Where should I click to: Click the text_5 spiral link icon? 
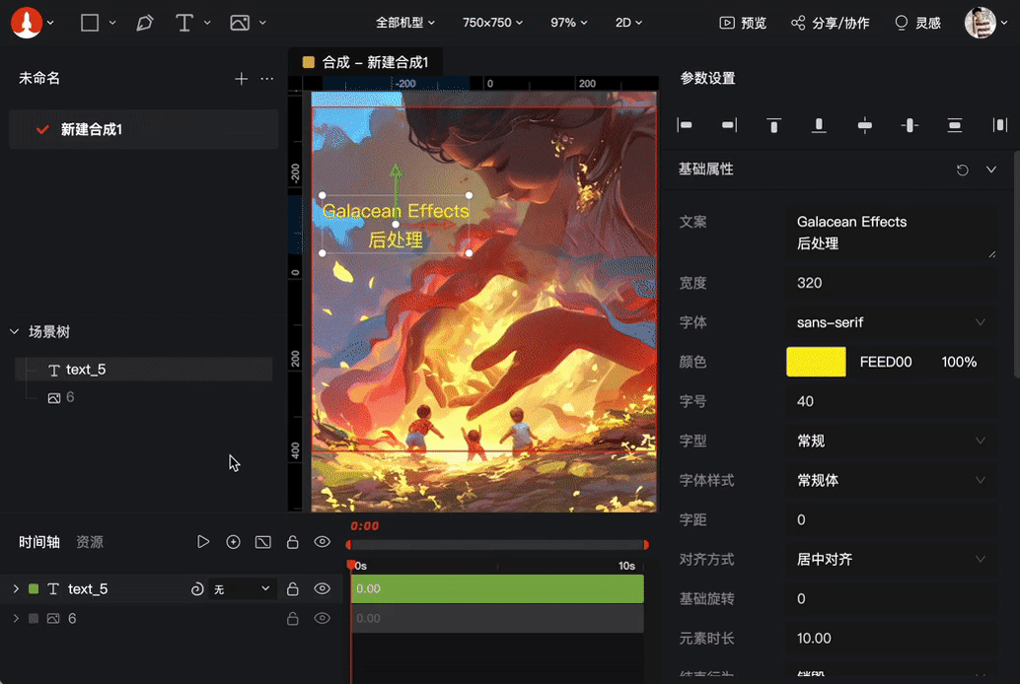click(197, 589)
